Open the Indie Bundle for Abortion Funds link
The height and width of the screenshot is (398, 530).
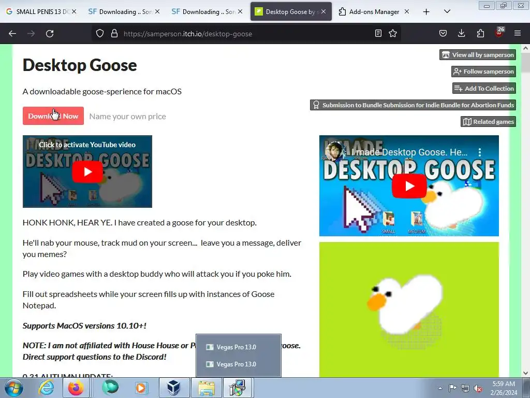pos(413,105)
